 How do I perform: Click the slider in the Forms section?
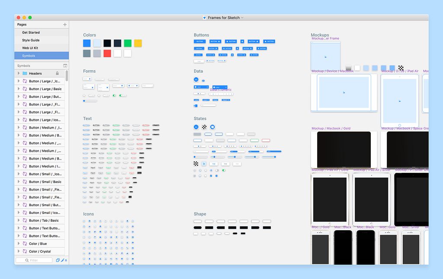[90, 101]
